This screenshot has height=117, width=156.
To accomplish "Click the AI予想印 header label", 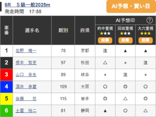I will 125,20.
